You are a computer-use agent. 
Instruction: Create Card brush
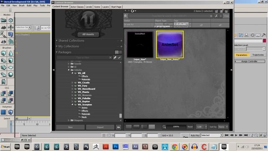(x=3, y=82)
